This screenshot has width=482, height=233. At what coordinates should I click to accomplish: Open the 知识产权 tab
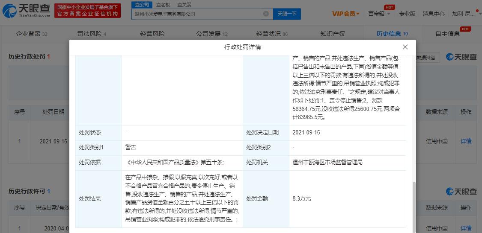click(x=333, y=34)
